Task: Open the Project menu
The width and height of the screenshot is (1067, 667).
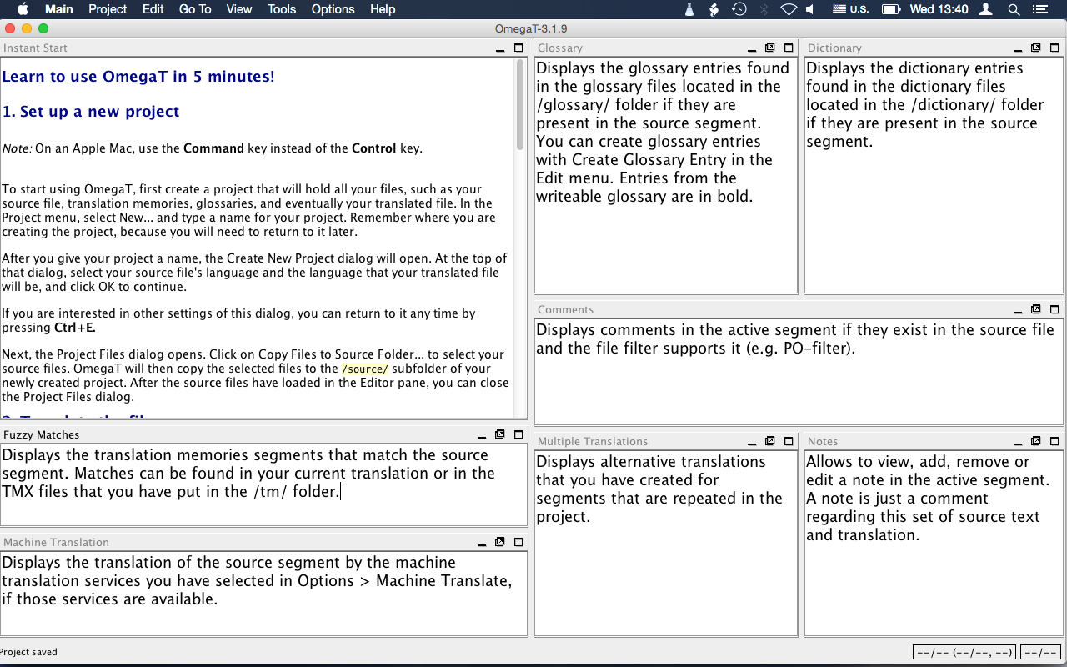Action: coord(108,9)
